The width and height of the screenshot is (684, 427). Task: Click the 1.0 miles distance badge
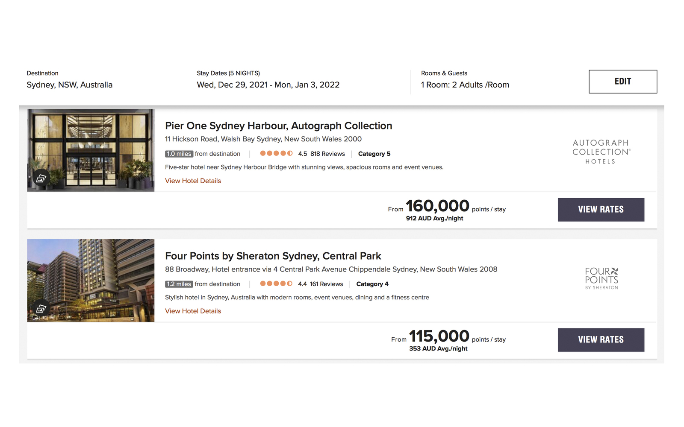click(179, 154)
